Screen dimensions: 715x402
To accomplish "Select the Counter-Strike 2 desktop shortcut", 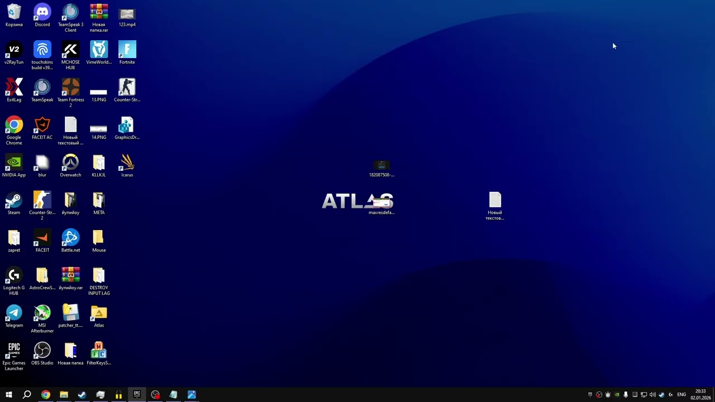I will pos(42,206).
